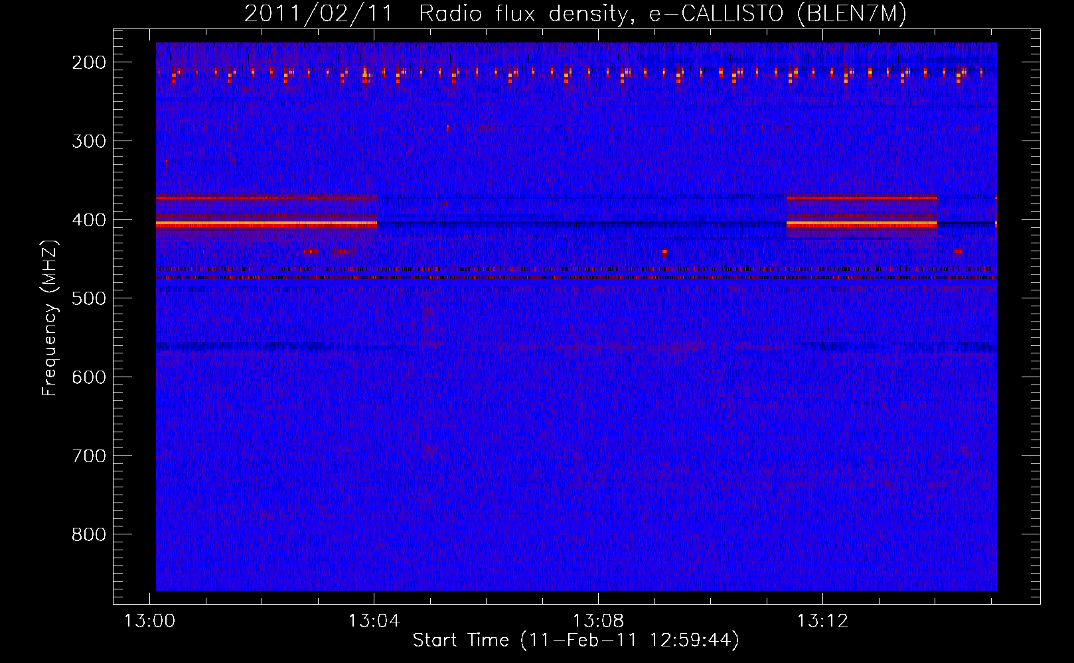Click the 400 frequency tick label
Screen dimensions: 1074x663
click(88, 220)
